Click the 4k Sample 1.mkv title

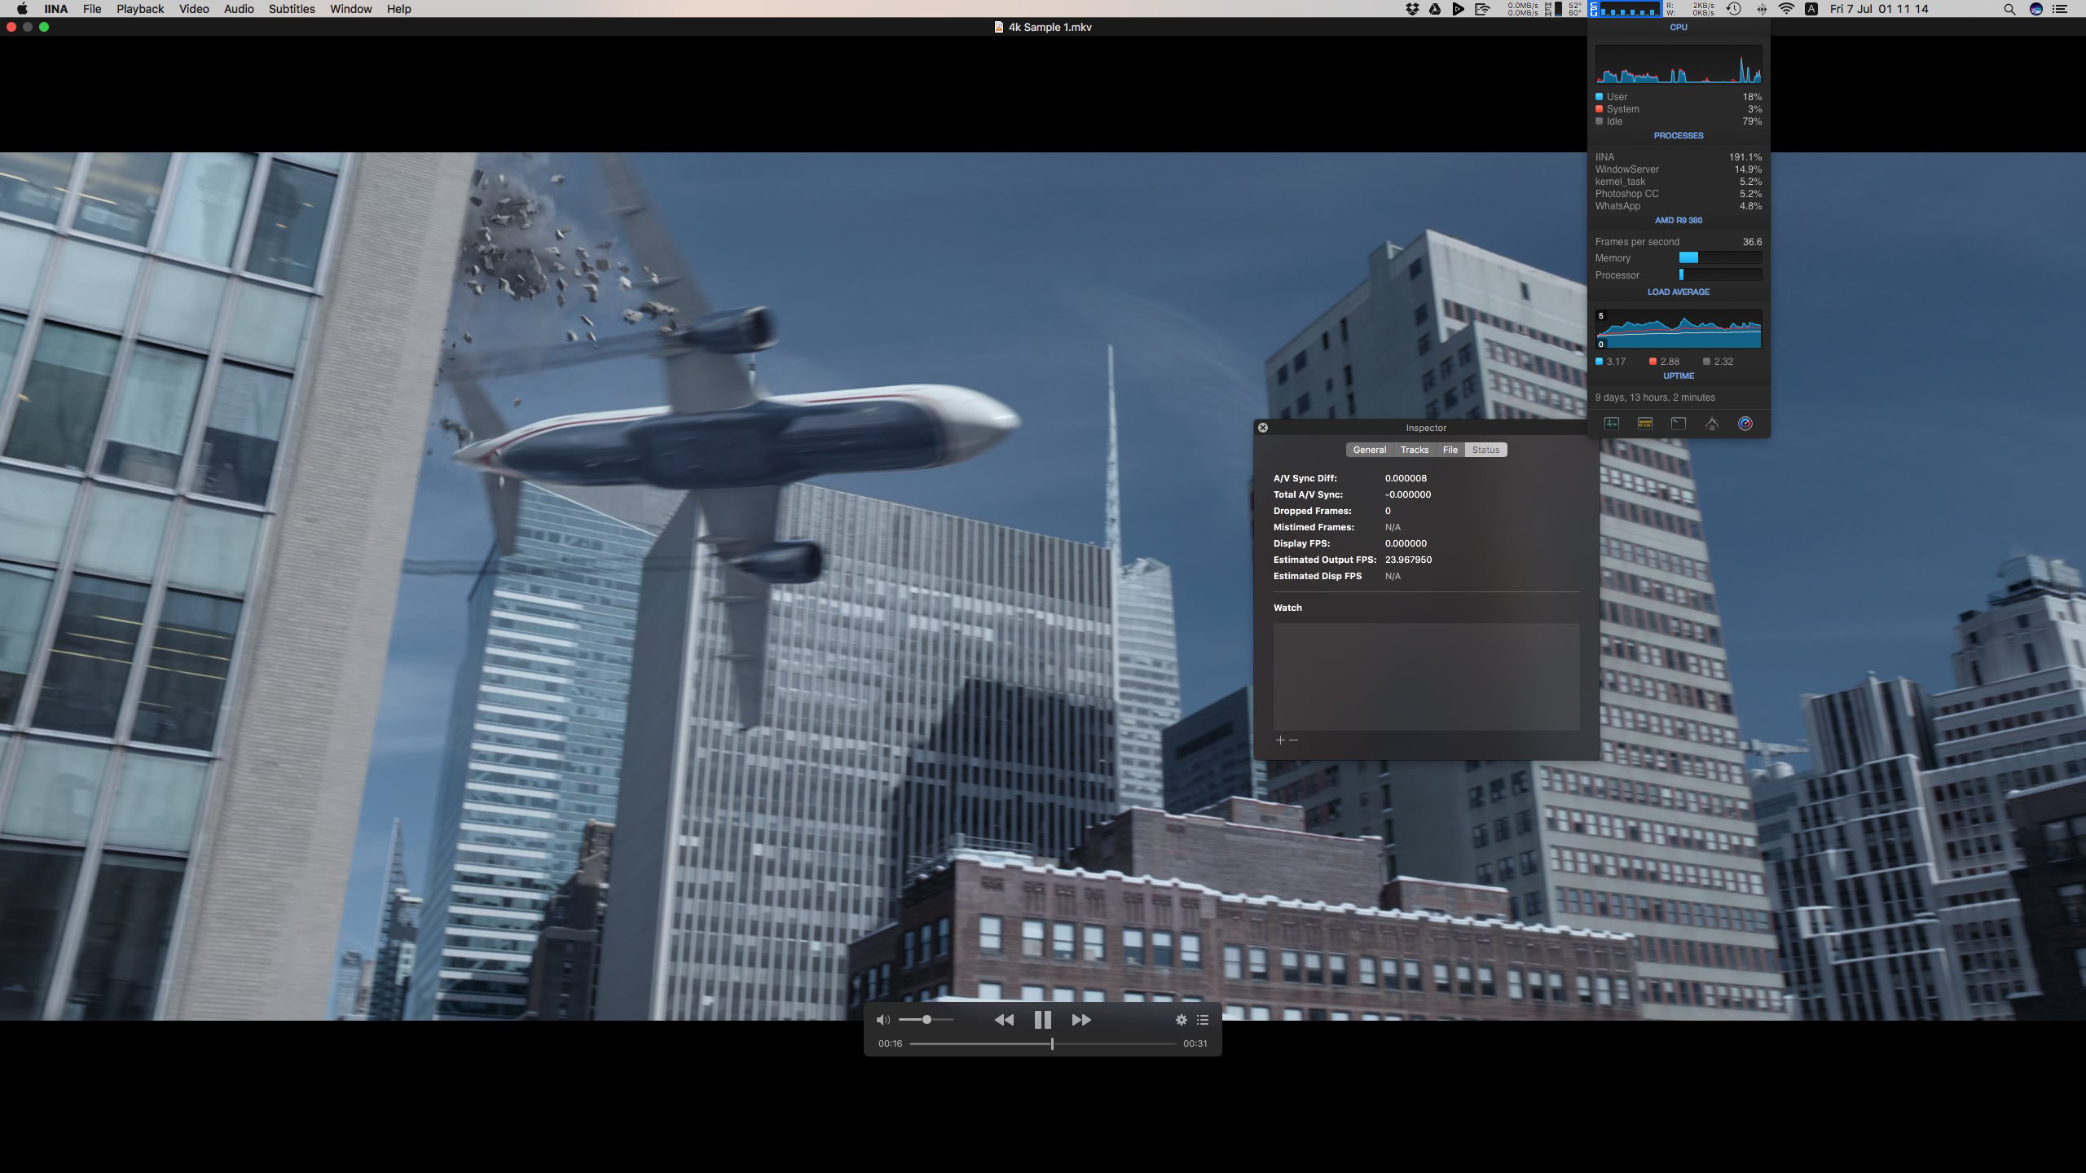pos(1050,27)
